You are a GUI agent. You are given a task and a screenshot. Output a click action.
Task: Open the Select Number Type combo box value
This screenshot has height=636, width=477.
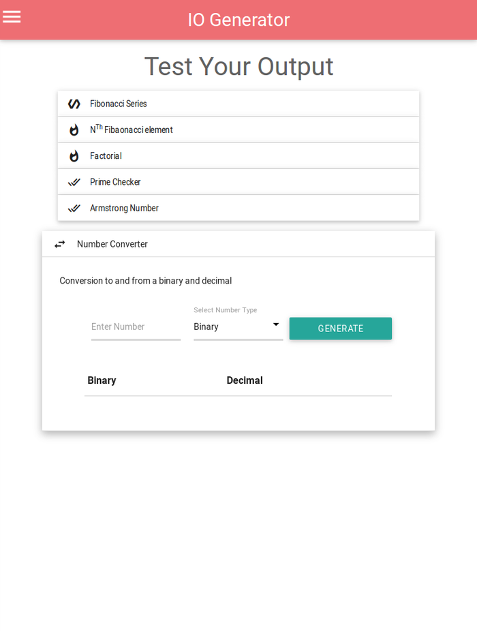tap(230, 327)
